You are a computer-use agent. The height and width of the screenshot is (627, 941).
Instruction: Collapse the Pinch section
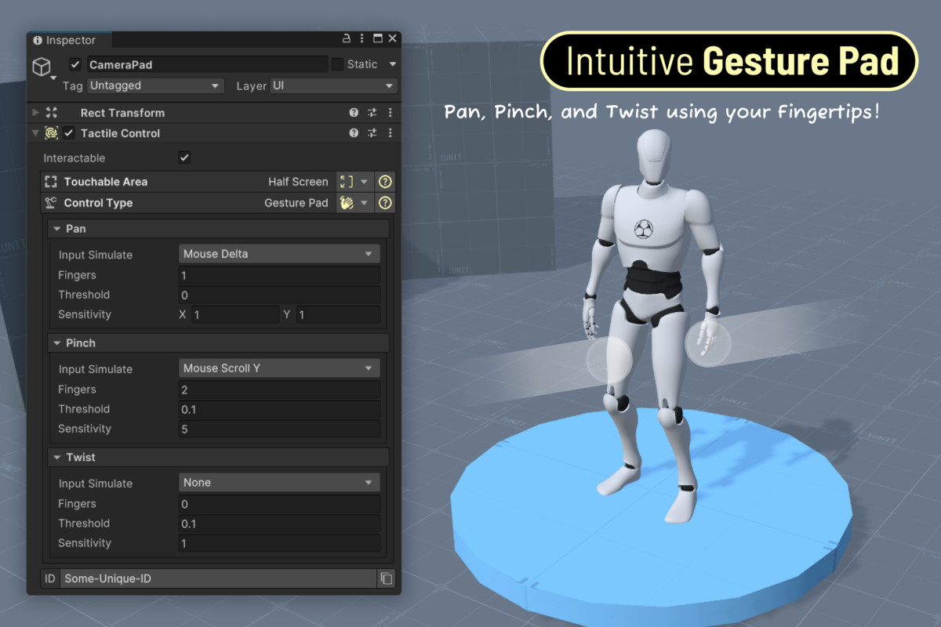pyautogui.click(x=57, y=343)
